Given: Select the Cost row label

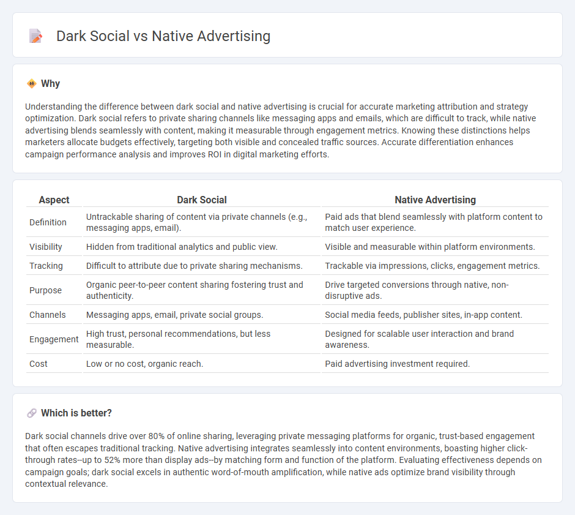Looking at the screenshot, I should coord(38,364).
